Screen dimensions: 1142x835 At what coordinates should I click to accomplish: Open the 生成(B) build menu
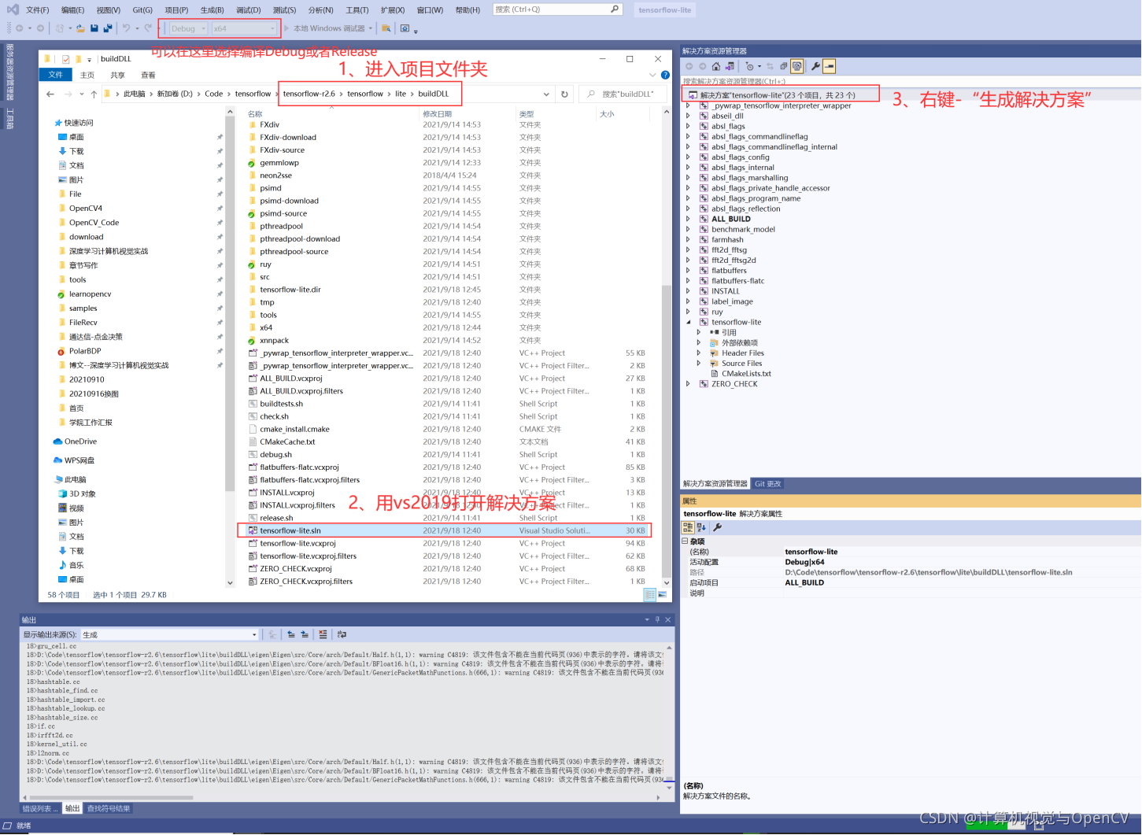[x=212, y=10]
